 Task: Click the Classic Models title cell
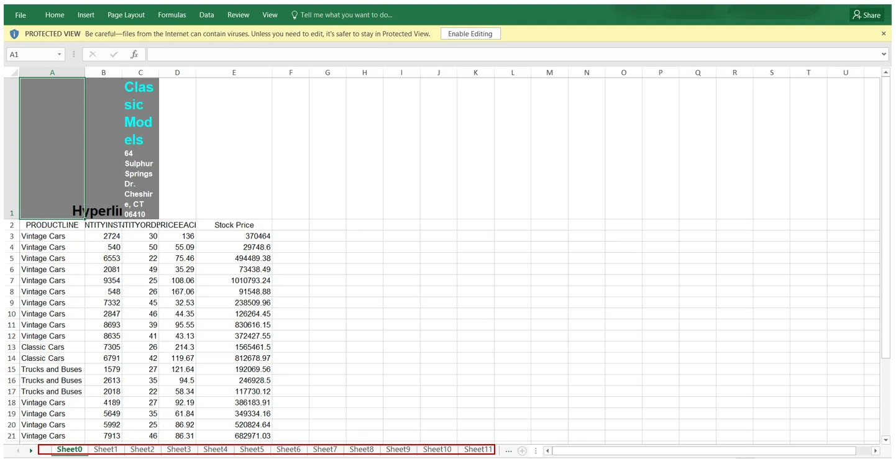click(140, 148)
